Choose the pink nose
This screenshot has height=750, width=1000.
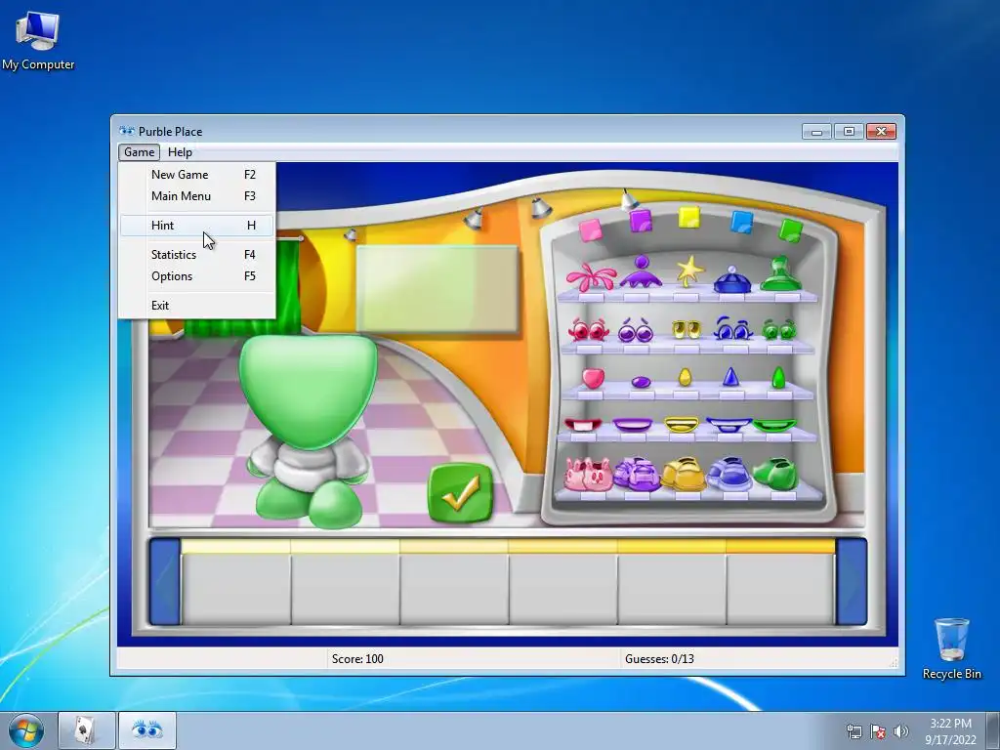tap(593, 378)
